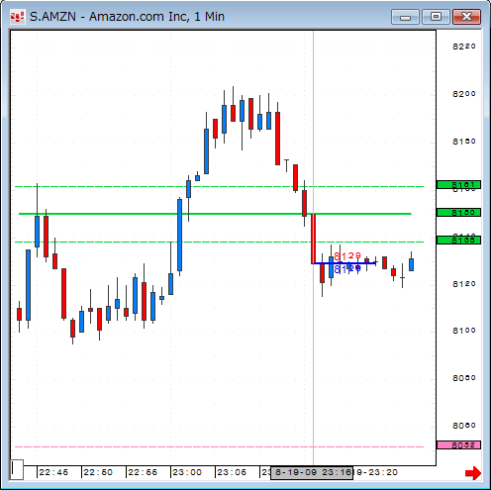Click the 23:00 time axis label
This screenshot has height=490, width=491.
pos(187,472)
